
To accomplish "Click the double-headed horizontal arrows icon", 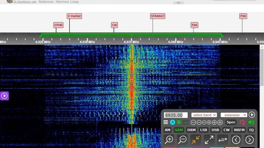I will 223,140.
